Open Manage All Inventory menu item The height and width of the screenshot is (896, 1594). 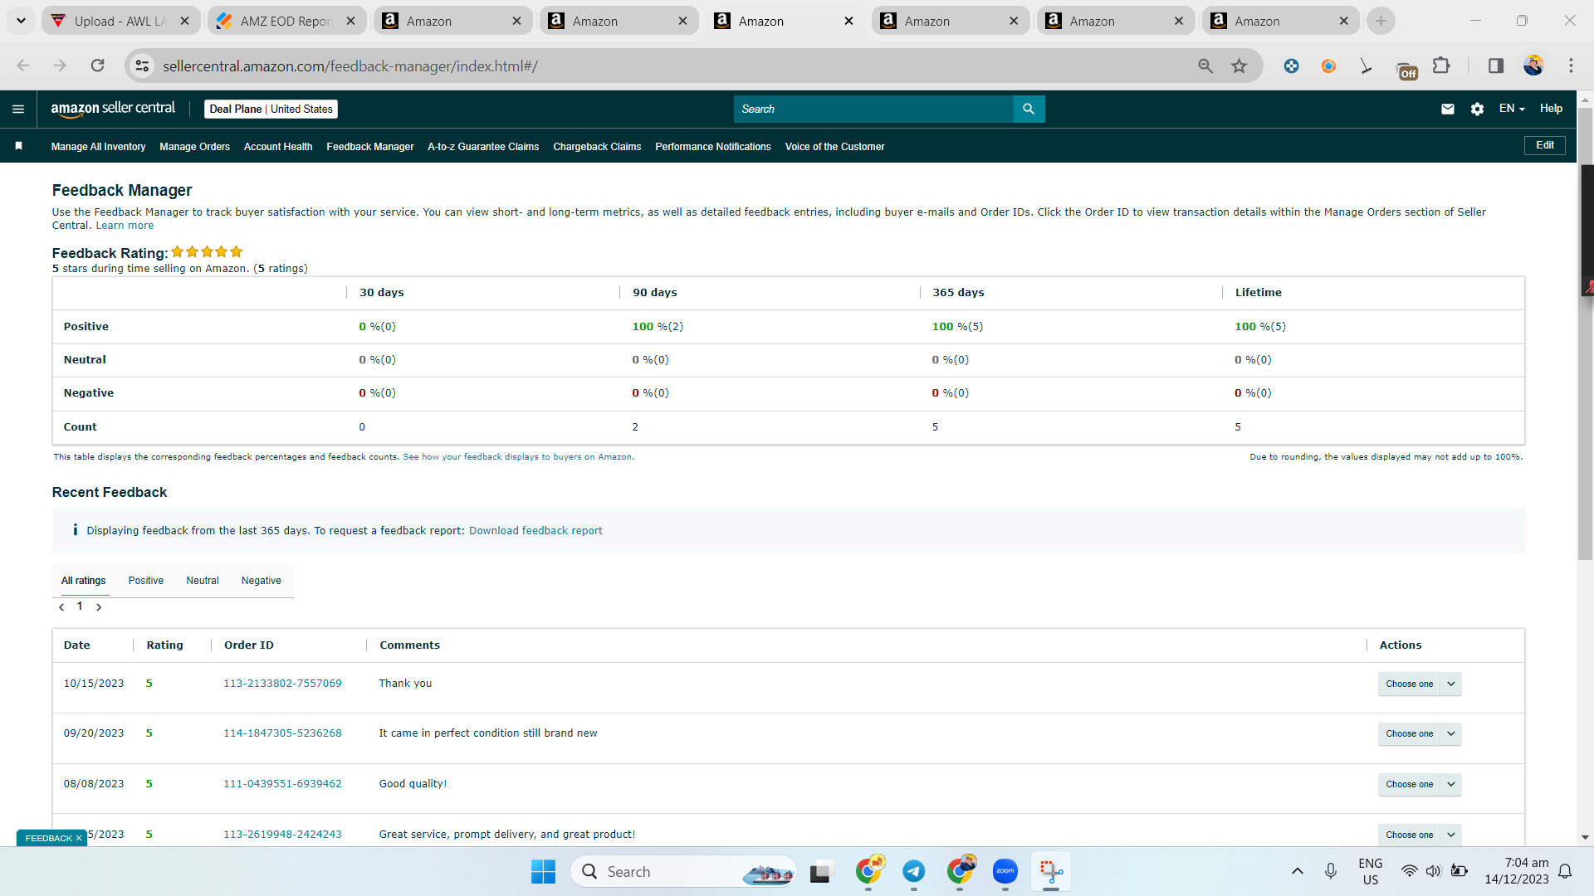98,147
